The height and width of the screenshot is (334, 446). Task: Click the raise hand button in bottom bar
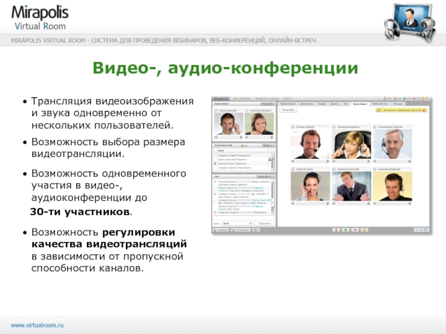coord(336,230)
